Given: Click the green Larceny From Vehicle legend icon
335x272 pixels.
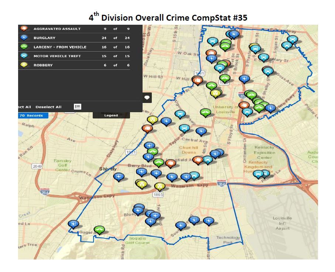Looking at the screenshot, I should point(24,47).
